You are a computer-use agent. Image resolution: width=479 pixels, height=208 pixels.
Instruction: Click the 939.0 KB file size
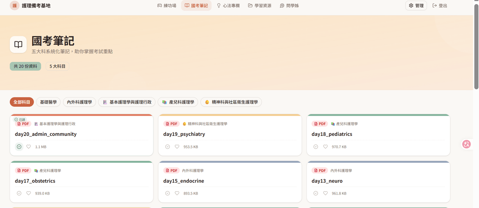42,193
